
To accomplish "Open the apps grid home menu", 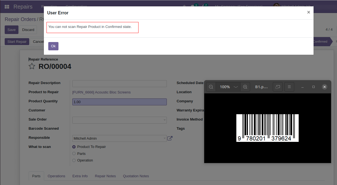I will (7, 7).
